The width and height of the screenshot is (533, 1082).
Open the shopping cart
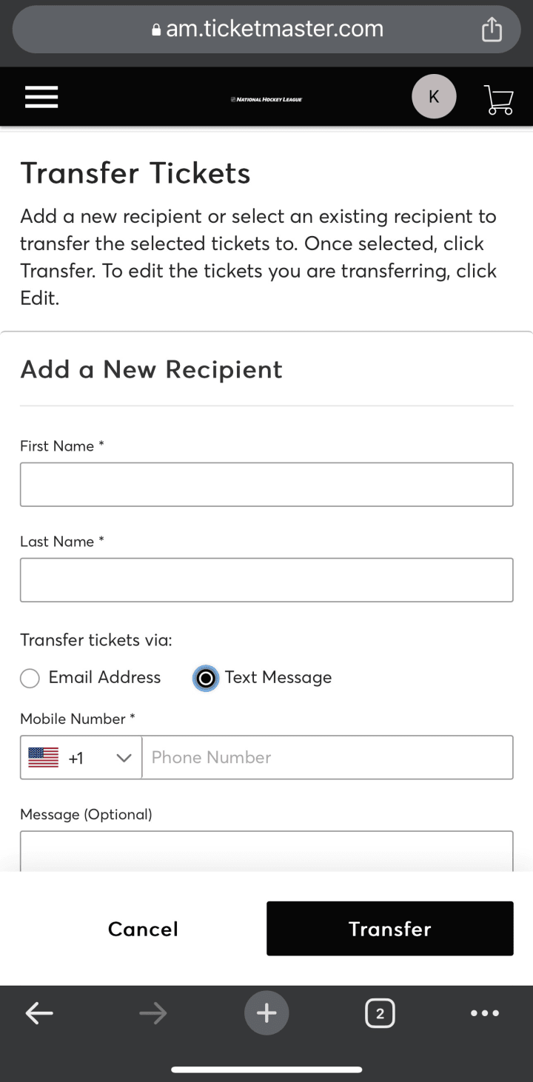(499, 99)
